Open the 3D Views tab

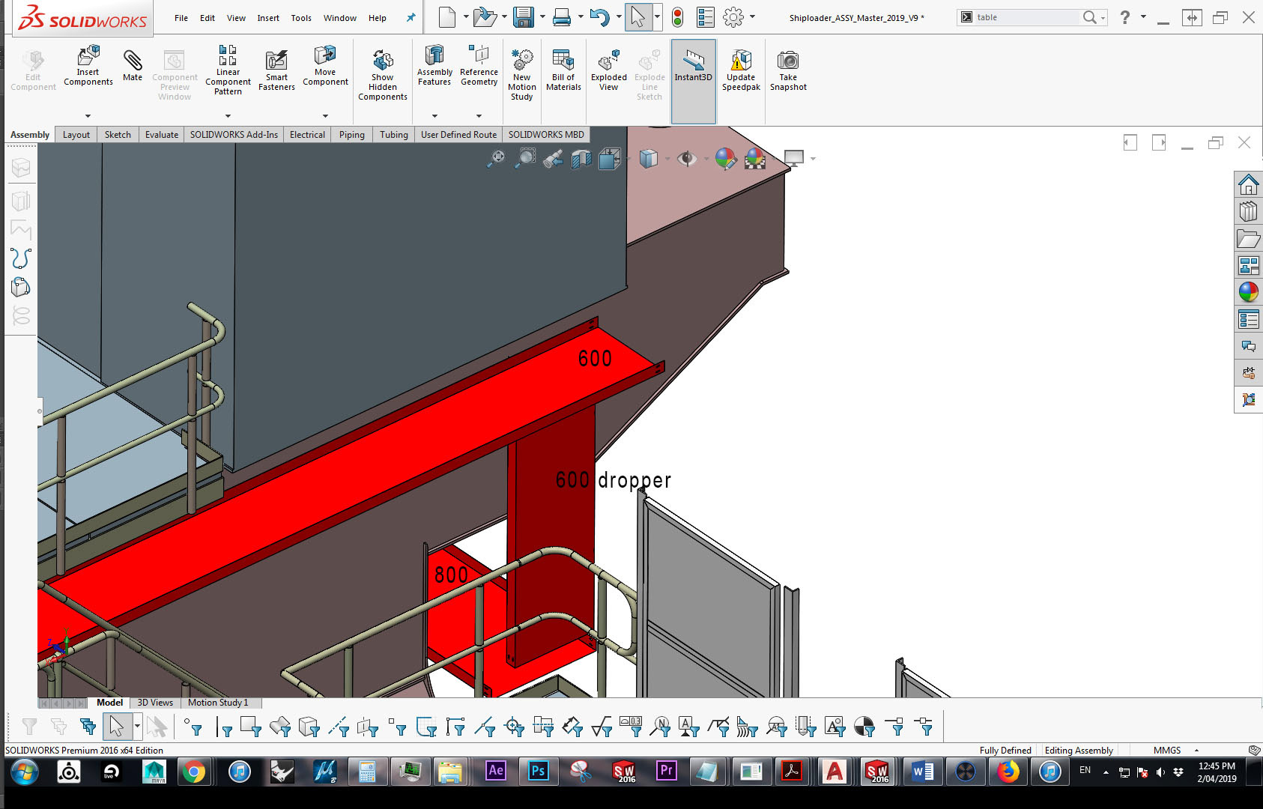pos(155,703)
